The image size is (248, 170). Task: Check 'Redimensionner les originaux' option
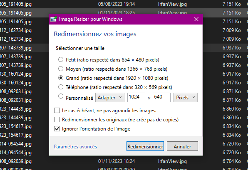[x=57, y=120]
